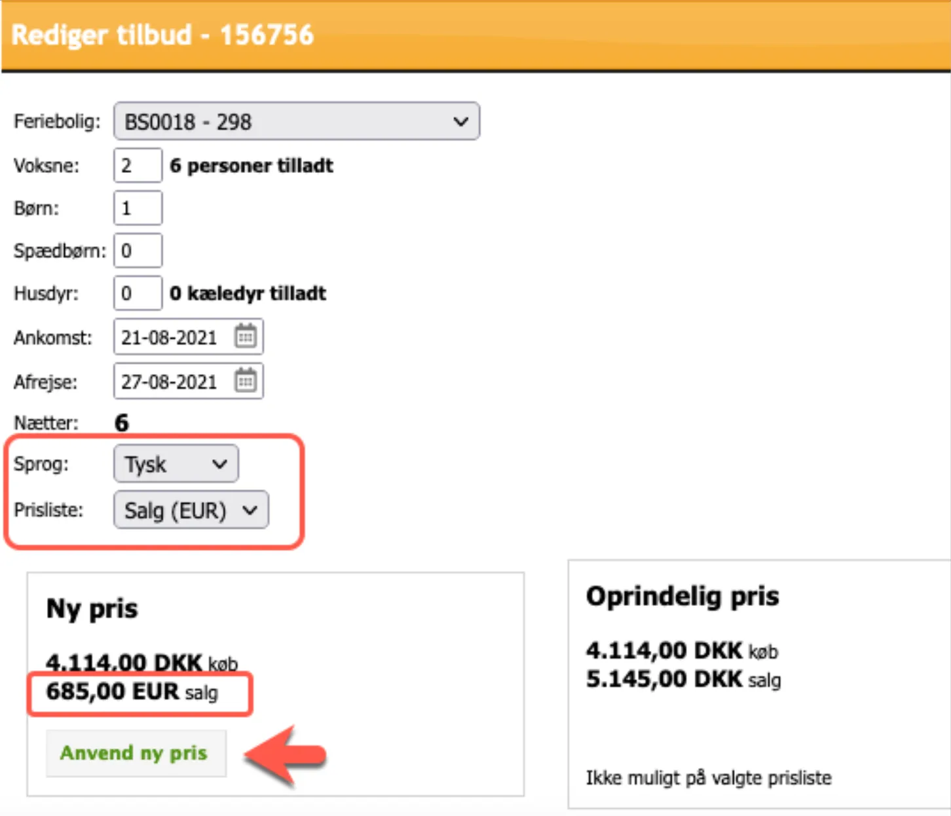951x816 pixels.
Task: Click the chevron on the Prisliste selector
Action: point(249,510)
